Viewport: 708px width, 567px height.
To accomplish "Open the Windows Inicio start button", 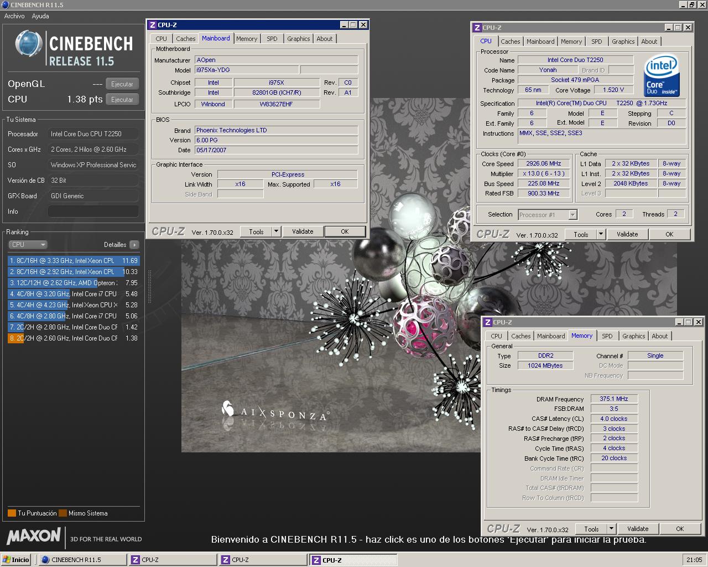I will click(16, 560).
